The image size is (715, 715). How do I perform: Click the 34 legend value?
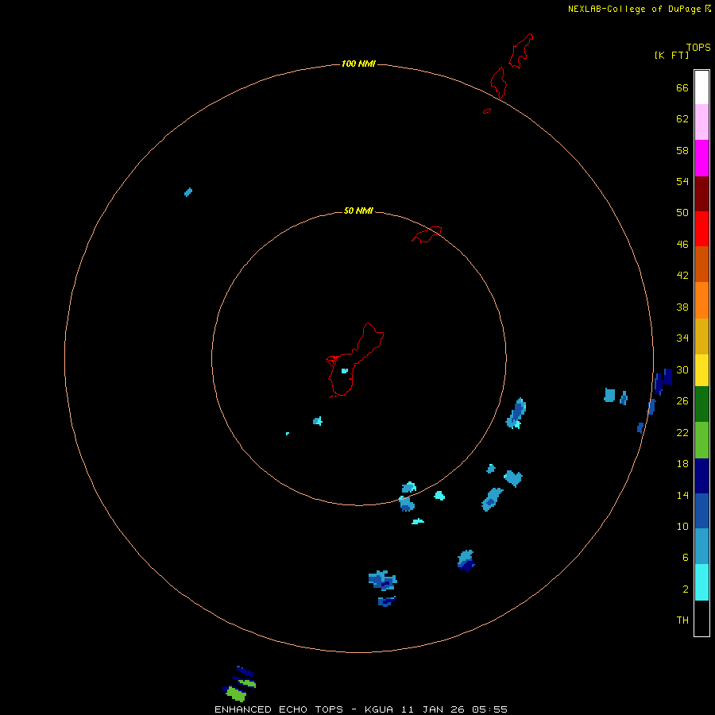pos(682,338)
